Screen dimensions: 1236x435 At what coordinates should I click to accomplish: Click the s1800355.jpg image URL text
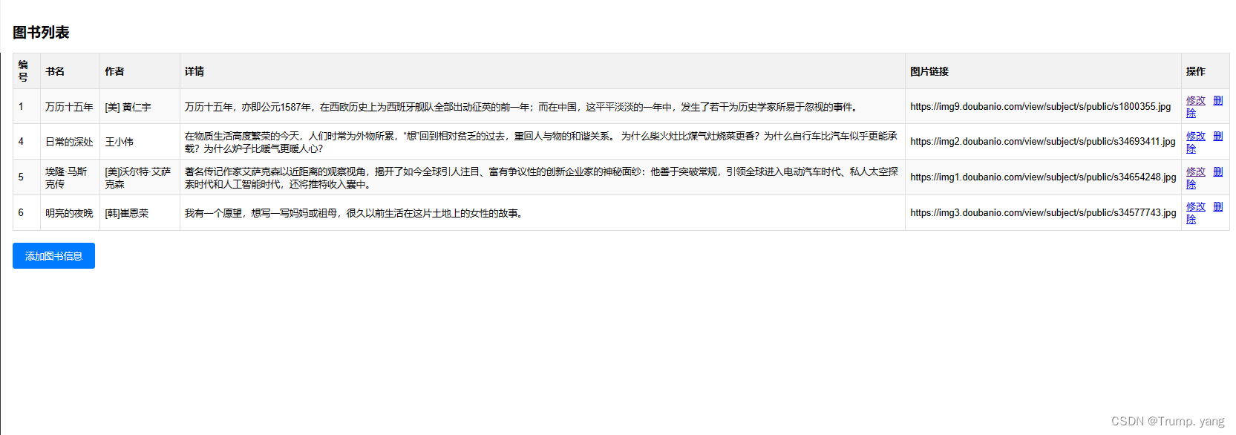tap(1040, 107)
